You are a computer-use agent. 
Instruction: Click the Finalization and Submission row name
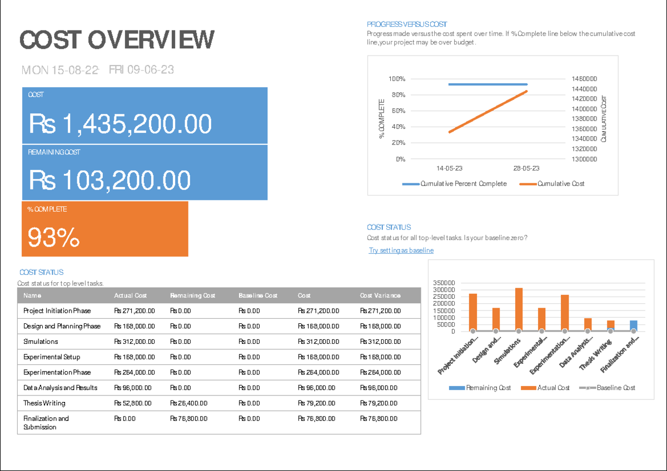[x=46, y=423]
